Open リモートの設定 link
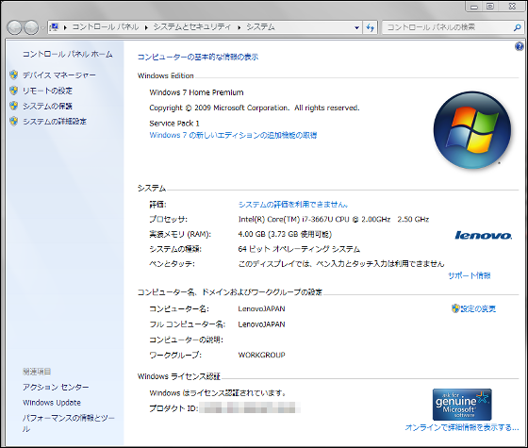Image resolution: width=528 pixels, height=448 pixels. [x=47, y=91]
